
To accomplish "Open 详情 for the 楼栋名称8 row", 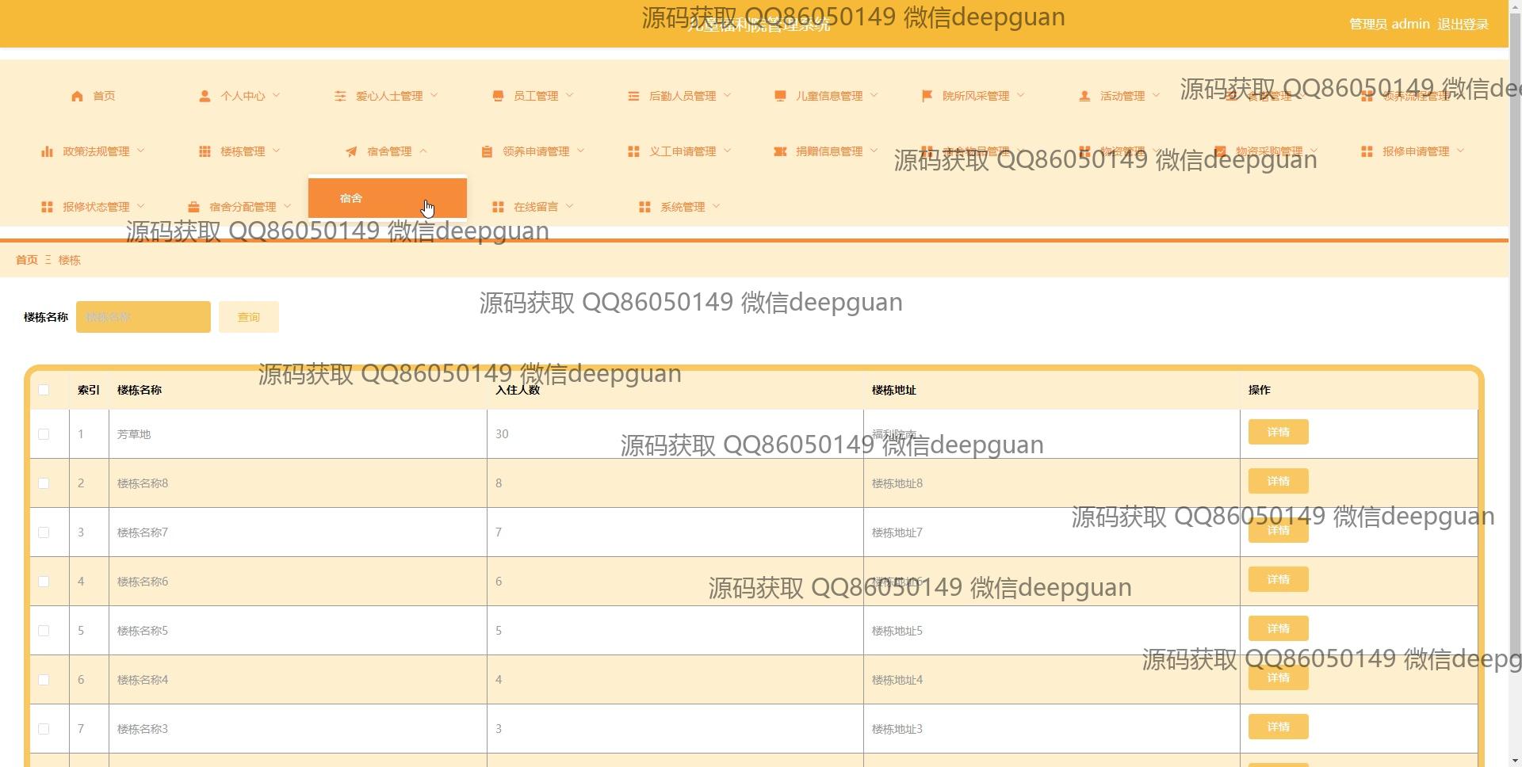I will [x=1278, y=481].
